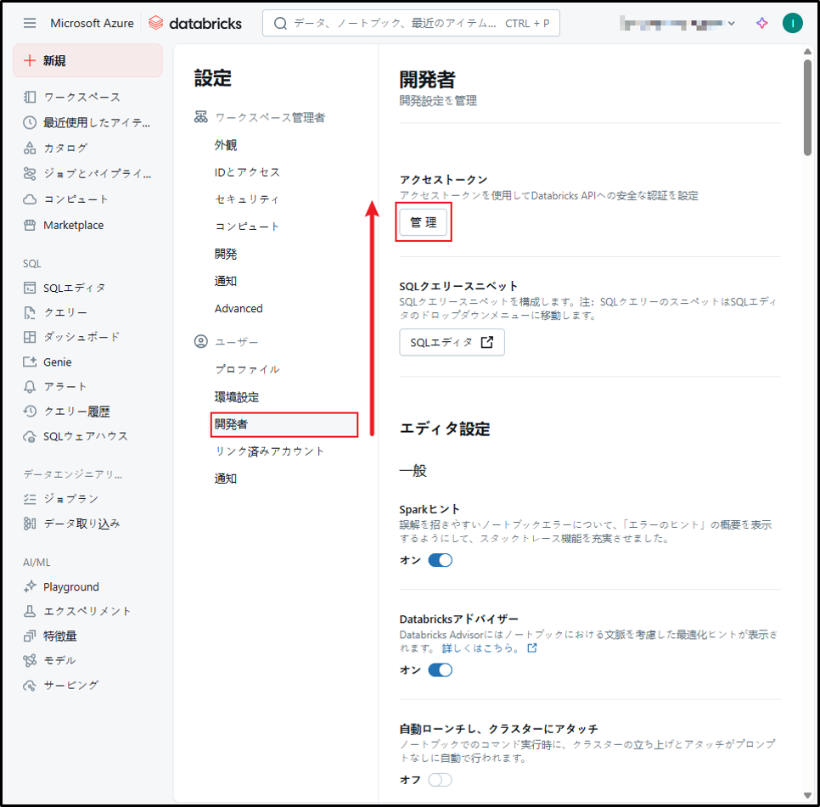Screen dimensions: 820x807
Task: Select 環境設定 under ユーザー
Action: pyautogui.click(x=237, y=397)
